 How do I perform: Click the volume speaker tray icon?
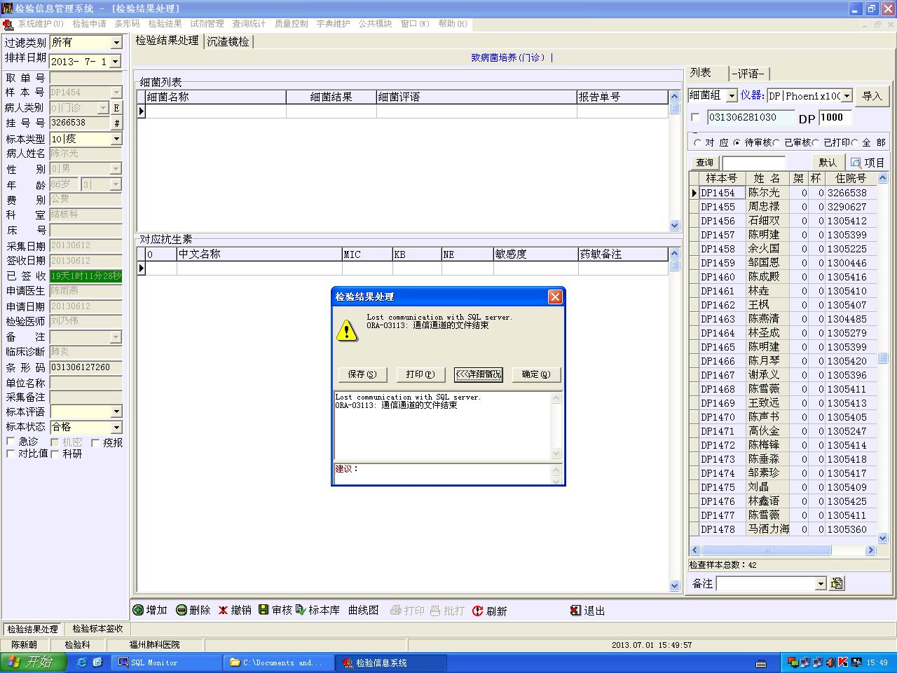(830, 662)
